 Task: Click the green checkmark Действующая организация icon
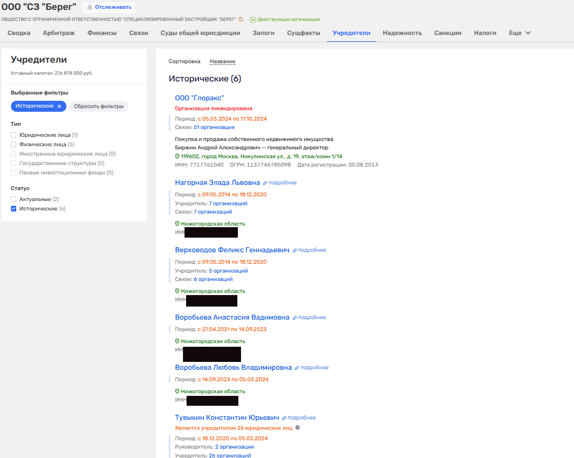pyautogui.click(x=253, y=19)
